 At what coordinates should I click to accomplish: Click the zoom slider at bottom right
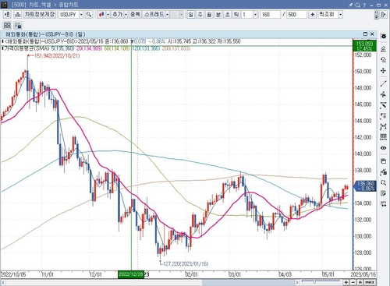321,282
